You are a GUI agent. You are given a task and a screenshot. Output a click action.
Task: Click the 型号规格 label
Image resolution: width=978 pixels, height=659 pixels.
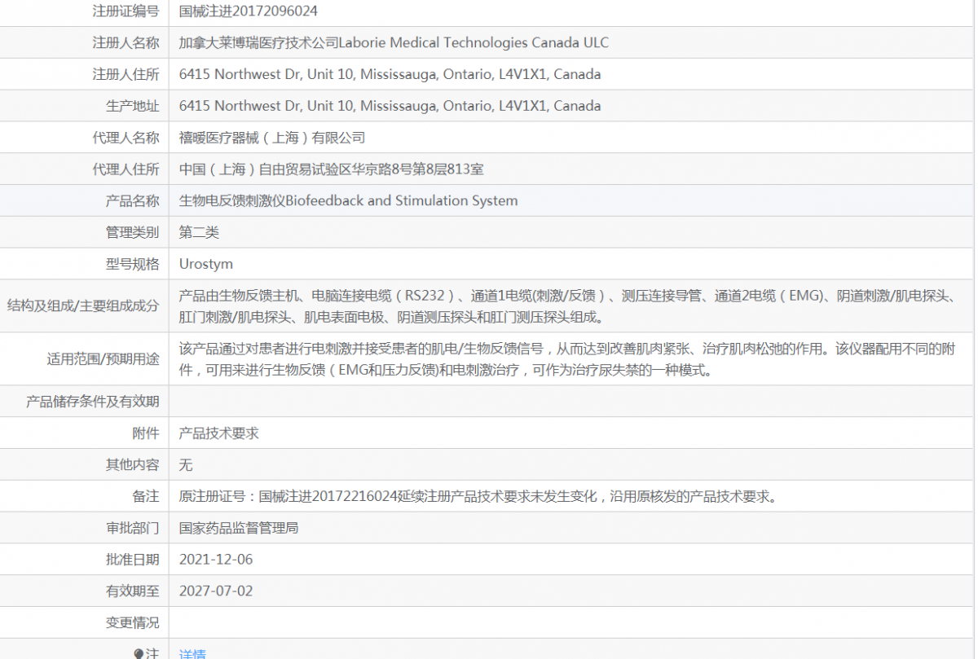click(x=132, y=264)
